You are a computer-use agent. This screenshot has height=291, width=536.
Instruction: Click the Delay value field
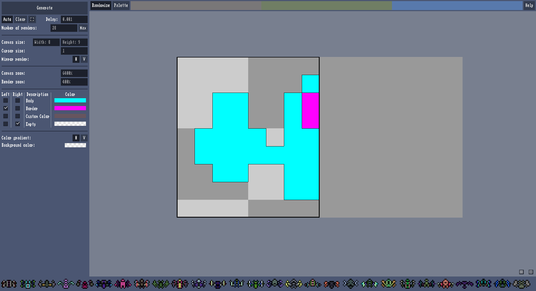74,19
